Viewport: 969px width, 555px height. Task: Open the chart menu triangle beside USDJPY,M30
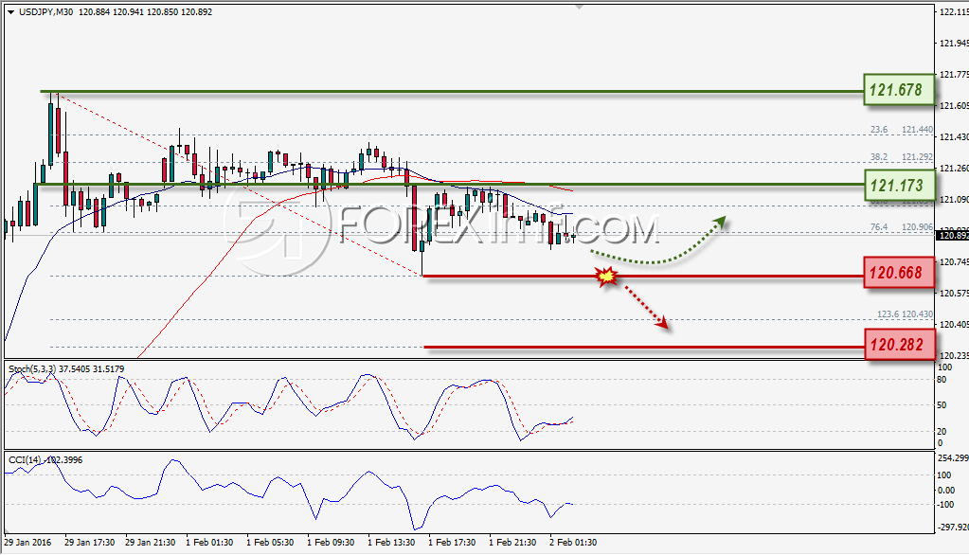tap(10, 11)
